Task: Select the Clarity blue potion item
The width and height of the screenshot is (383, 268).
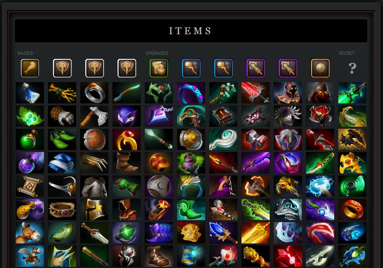Action: (x=30, y=93)
